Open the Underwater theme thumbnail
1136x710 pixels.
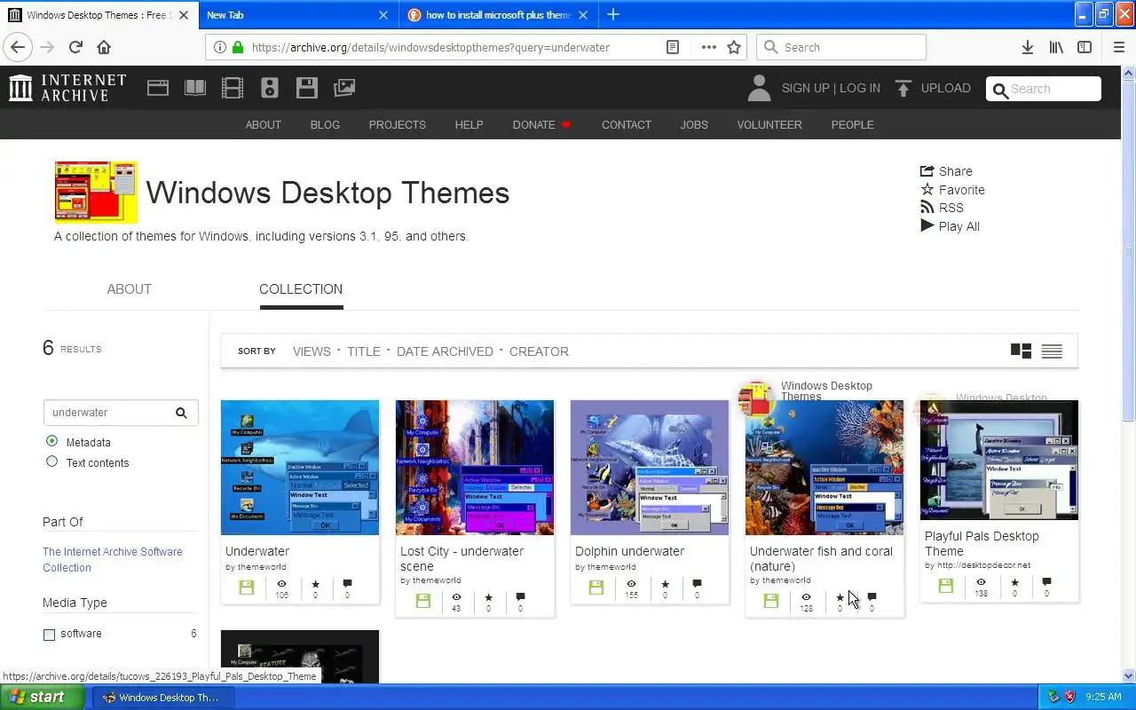click(300, 468)
